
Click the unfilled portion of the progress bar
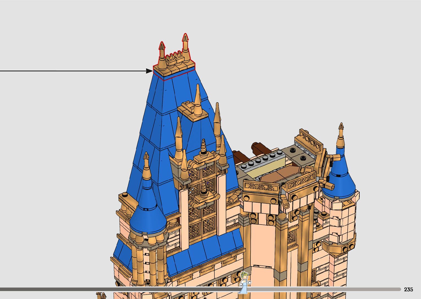(x=324, y=289)
